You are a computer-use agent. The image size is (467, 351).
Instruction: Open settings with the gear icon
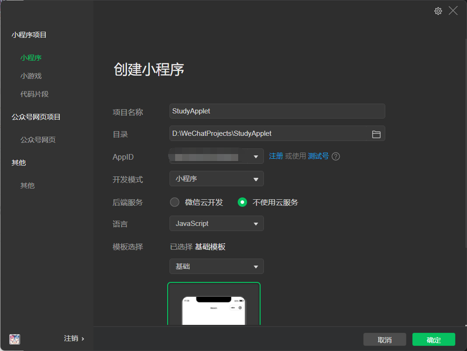tap(438, 10)
